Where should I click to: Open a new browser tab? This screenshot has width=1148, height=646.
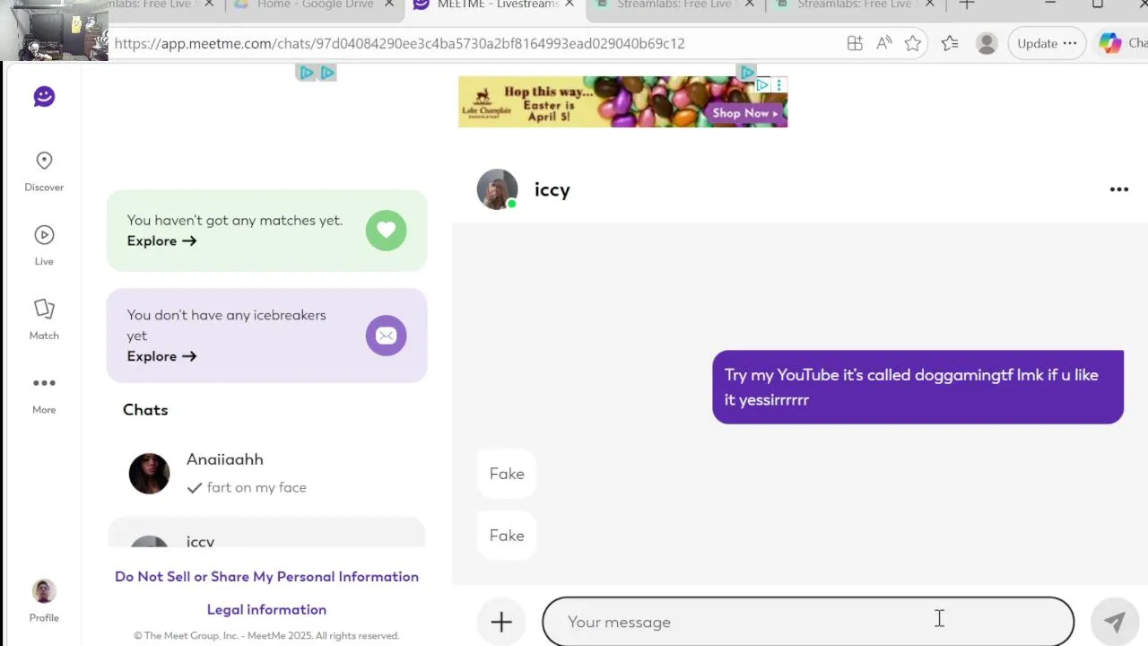tap(966, 4)
